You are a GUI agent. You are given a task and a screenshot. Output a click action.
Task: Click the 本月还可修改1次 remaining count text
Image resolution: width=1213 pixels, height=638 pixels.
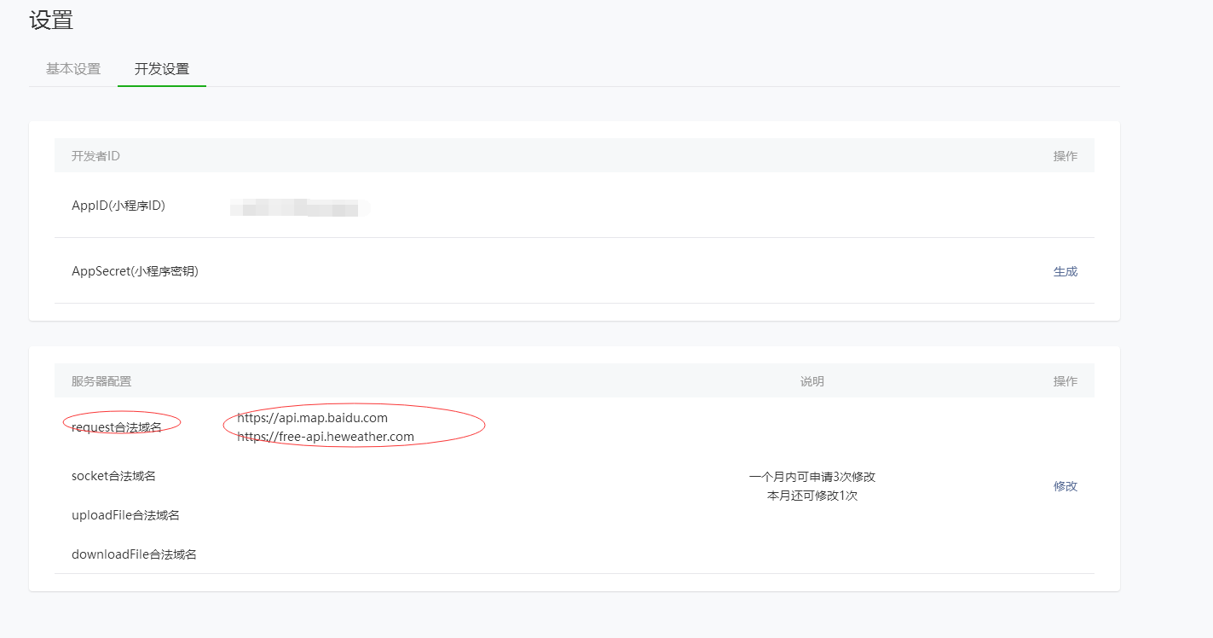pos(812,496)
